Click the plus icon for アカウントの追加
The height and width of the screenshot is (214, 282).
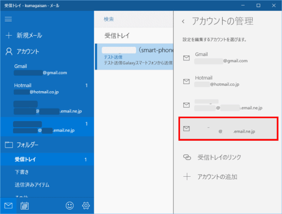187,177
